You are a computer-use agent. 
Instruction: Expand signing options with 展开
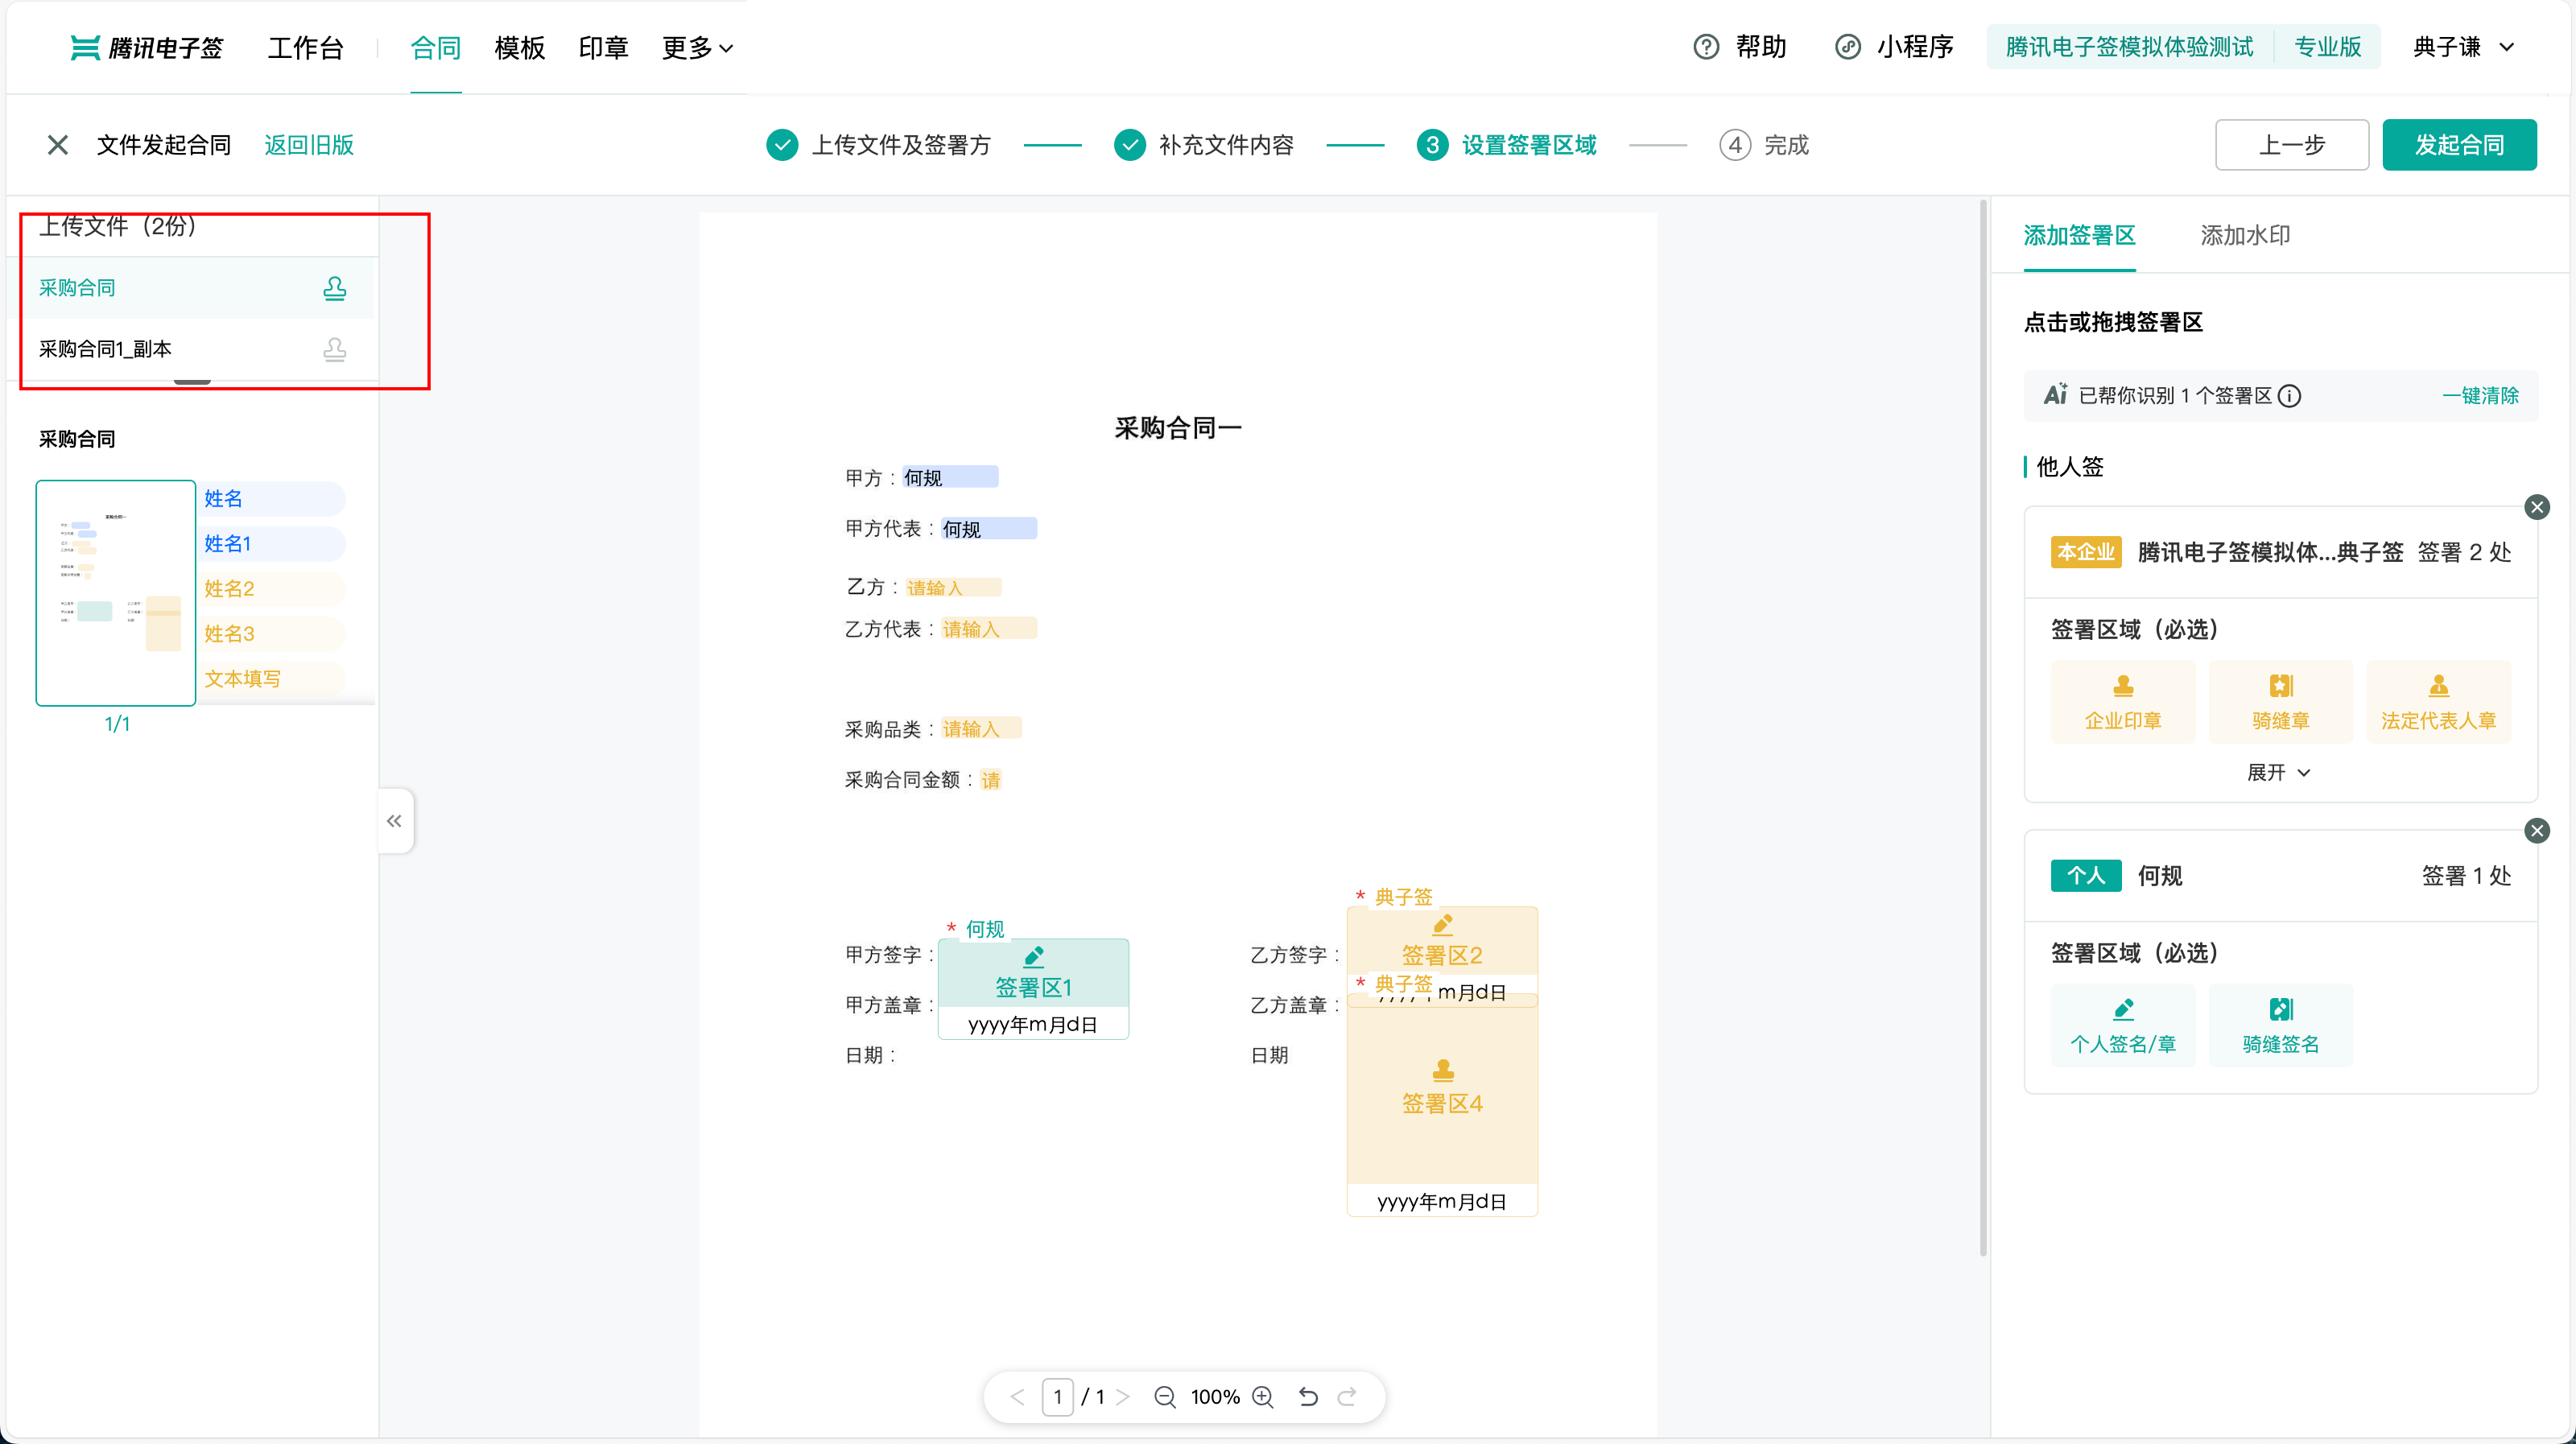(2279, 772)
